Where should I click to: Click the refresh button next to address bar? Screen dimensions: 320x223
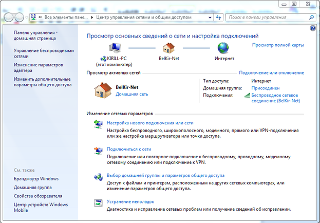pyautogui.click(x=218, y=17)
